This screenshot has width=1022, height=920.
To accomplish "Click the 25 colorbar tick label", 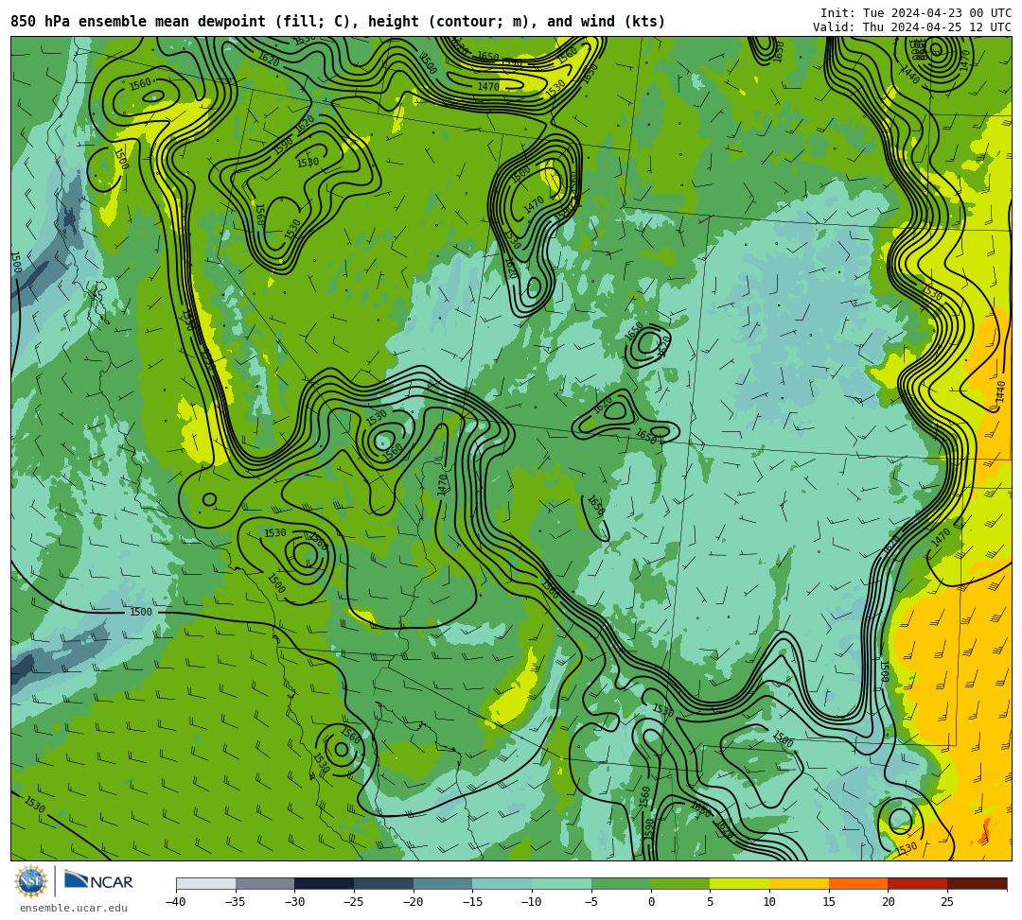I will [947, 902].
